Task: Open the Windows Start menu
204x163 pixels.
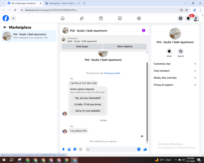Action: 4,160
